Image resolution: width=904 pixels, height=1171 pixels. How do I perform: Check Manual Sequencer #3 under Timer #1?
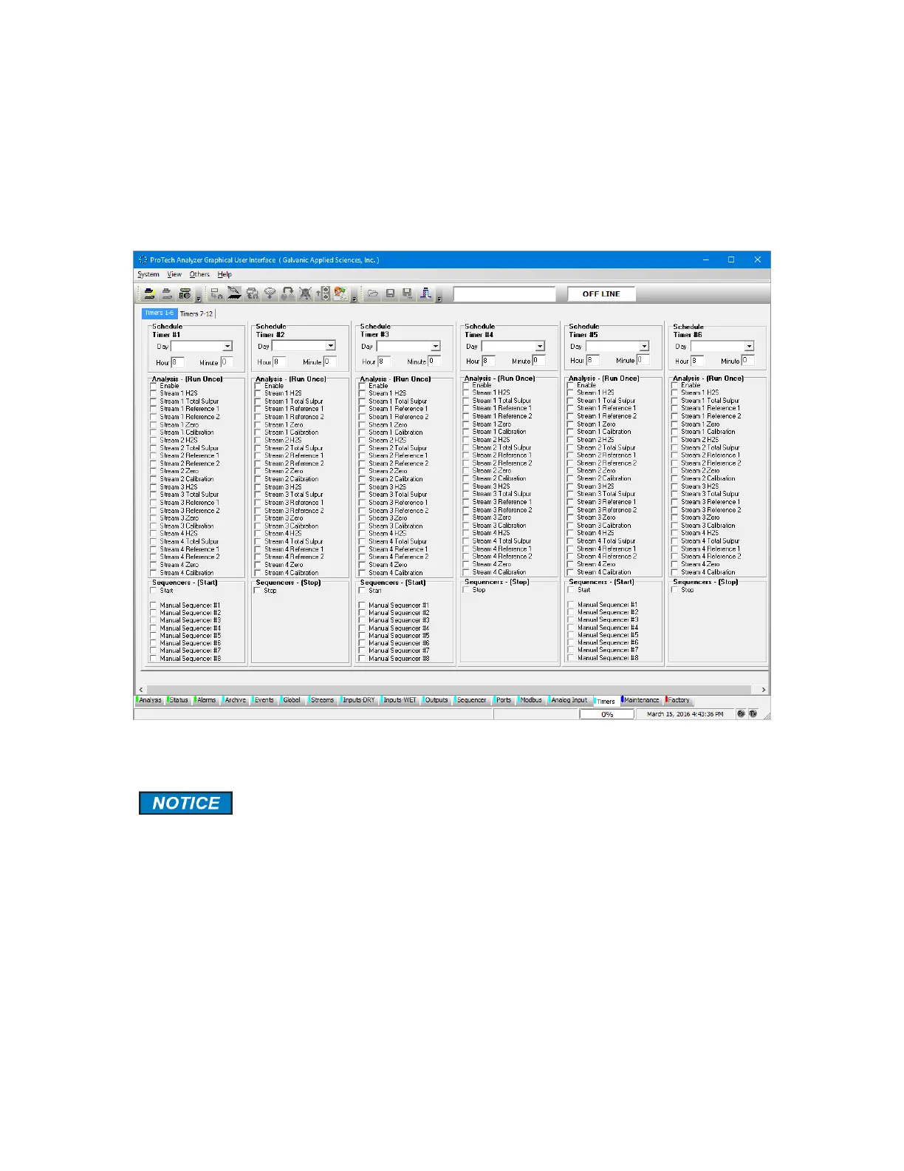[154, 620]
